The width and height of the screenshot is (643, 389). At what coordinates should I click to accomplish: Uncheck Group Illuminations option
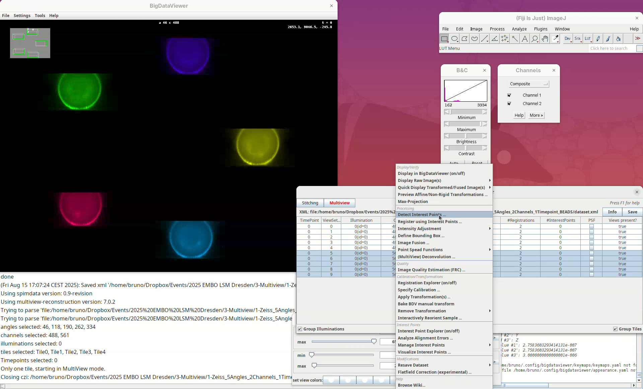coord(300,329)
